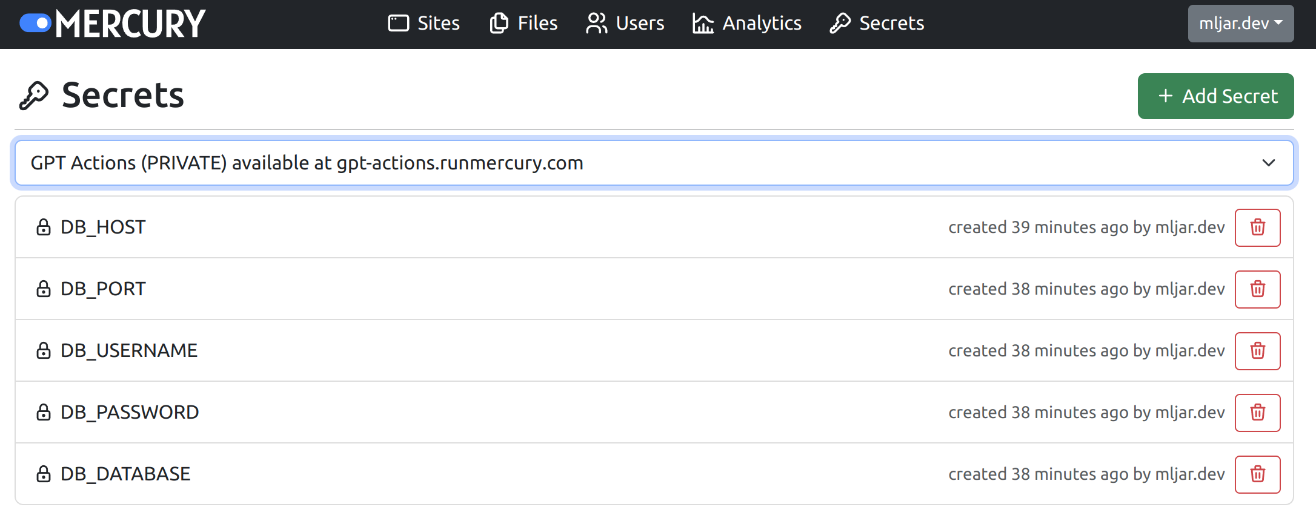
Task: Click the lock icon next to DB_HOST
Action: [43, 227]
